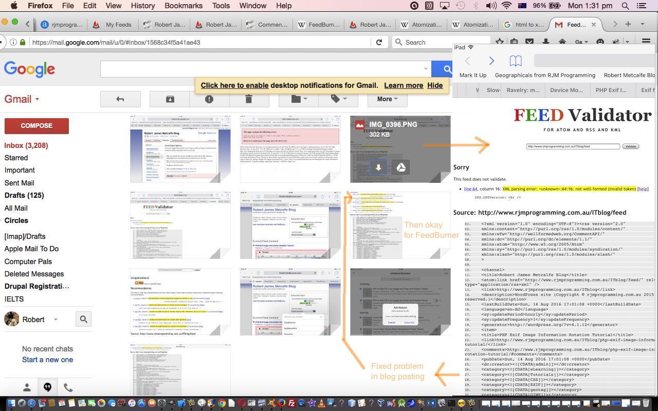Screen dimensions: 658x411
Task: Open the Sent Mail folder
Action: click(20, 183)
